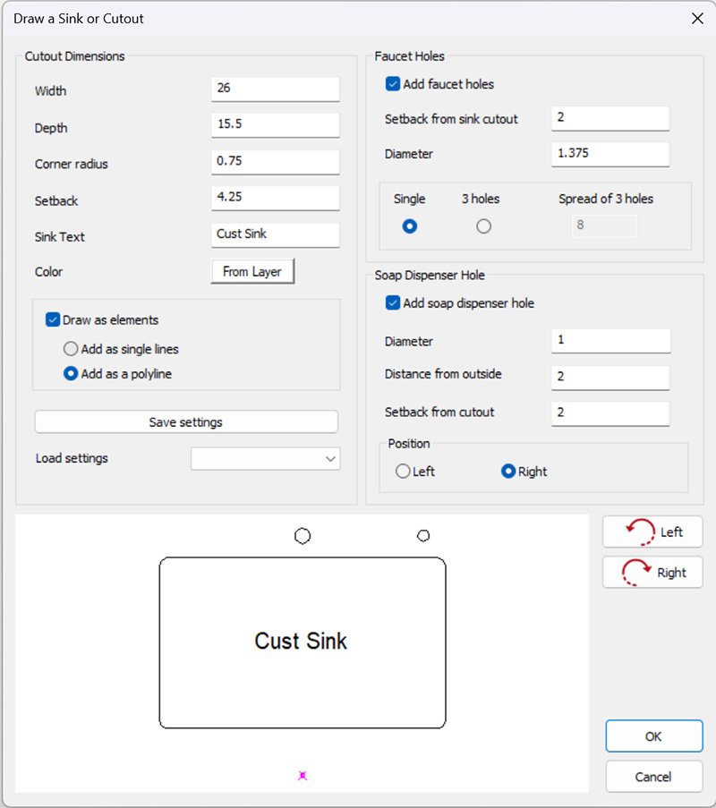Close the Draw a Sink dialog
Image resolution: width=716 pixels, height=808 pixels.
pos(697,18)
